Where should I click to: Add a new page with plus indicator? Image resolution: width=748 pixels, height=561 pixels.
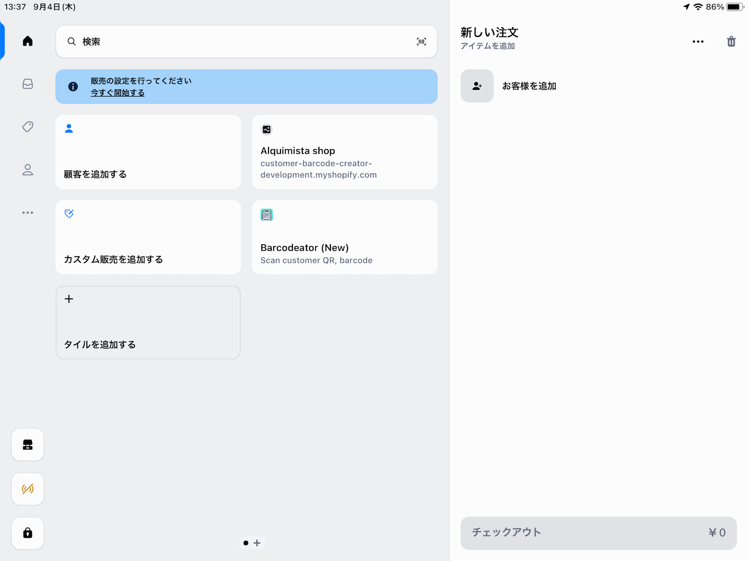tap(257, 543)
